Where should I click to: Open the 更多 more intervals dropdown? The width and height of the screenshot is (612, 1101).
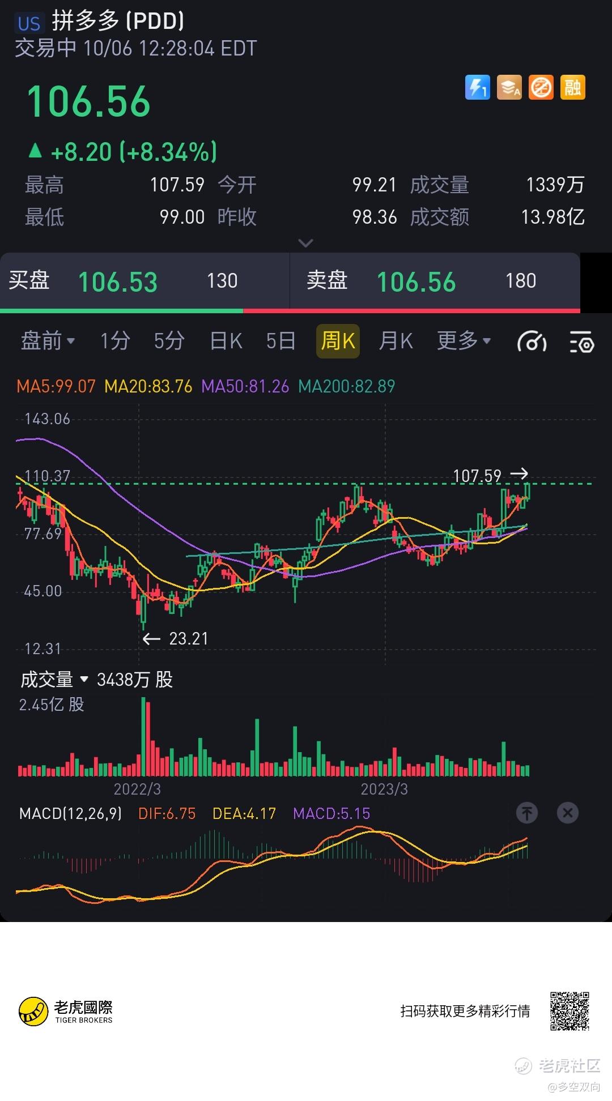(x=464, y=341)
